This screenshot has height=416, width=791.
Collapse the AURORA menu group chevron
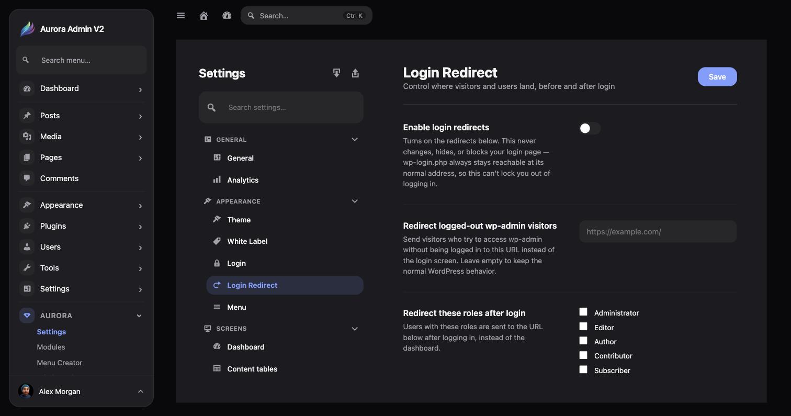point(139,316)
